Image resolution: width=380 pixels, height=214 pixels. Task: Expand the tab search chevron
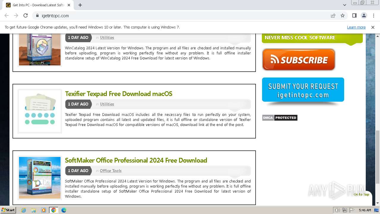tap(344, 5)
